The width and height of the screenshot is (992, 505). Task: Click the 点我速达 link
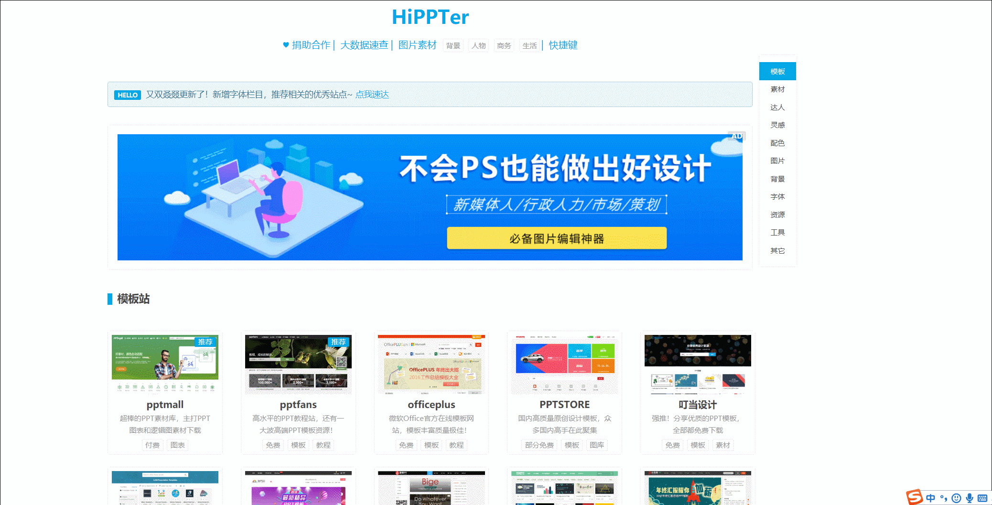coord(372,95)
